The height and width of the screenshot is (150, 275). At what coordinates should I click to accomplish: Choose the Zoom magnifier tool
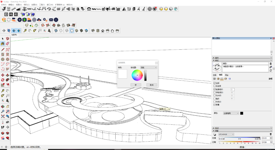coord(3,111)
